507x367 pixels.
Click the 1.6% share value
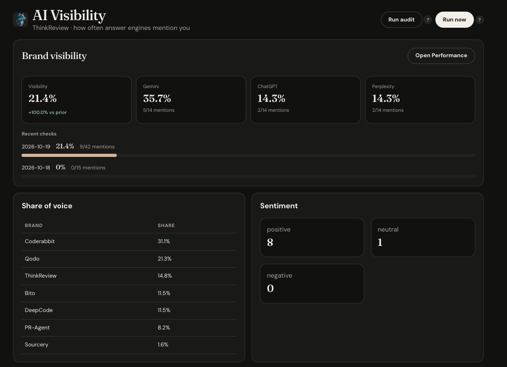click(x=163, y=345)
